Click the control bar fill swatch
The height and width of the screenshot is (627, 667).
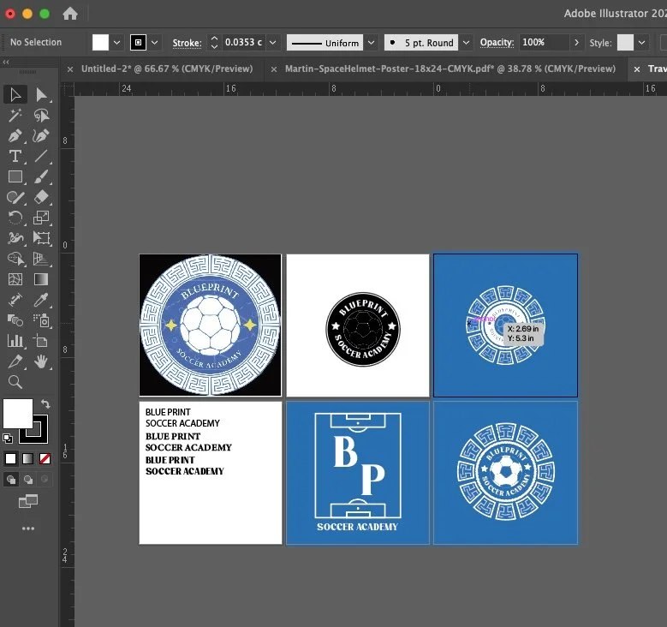tap(100, 43)
